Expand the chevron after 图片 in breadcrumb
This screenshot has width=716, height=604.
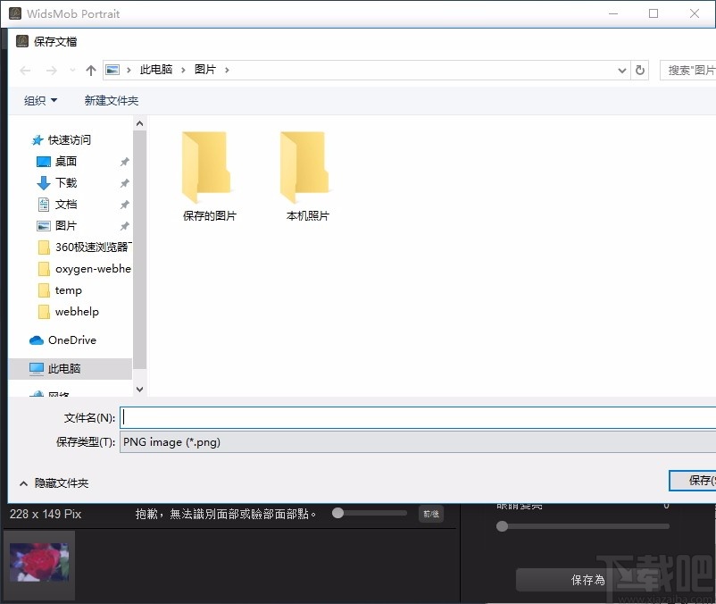coord(227,70)
